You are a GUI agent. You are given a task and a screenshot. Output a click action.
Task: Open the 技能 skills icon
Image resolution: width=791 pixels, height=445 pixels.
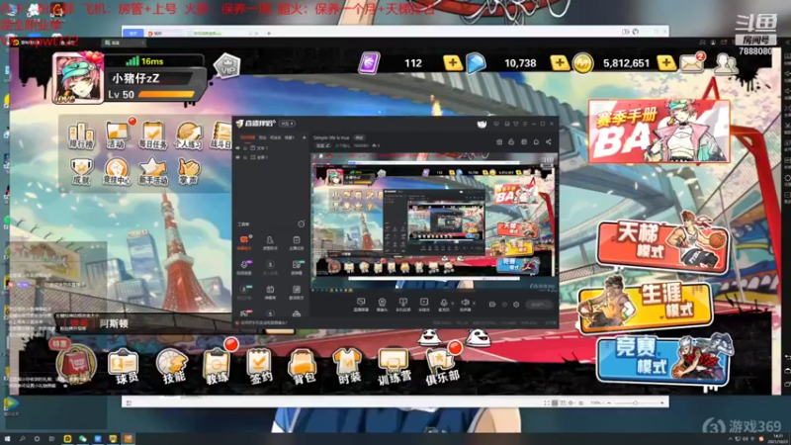click(x=172, y=366)
